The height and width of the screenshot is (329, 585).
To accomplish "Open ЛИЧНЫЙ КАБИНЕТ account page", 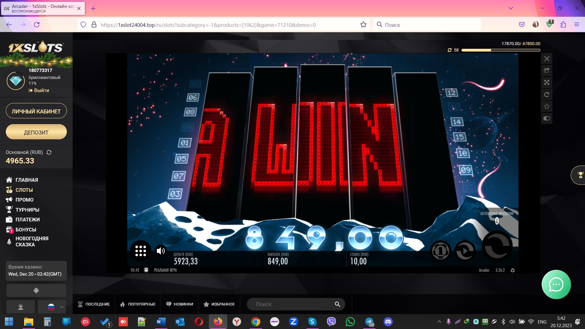I will (36, 111).
